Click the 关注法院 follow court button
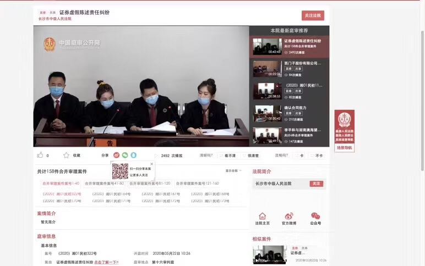Screen dimensions: 425x266 point(313,15)
